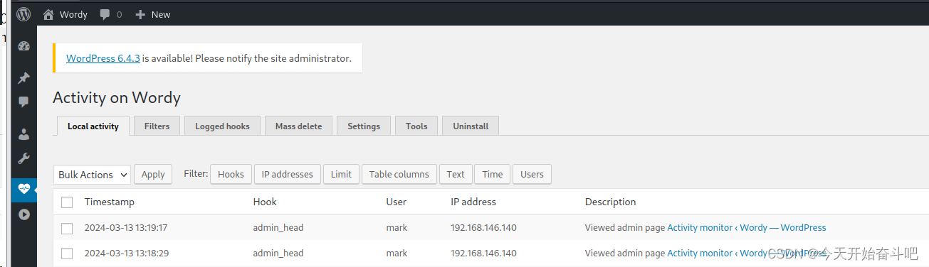Open the Dashboard gauge sidebar icon
Image resolution: width=929 pixels, height=267 pixels.
(x=24, y=47)
